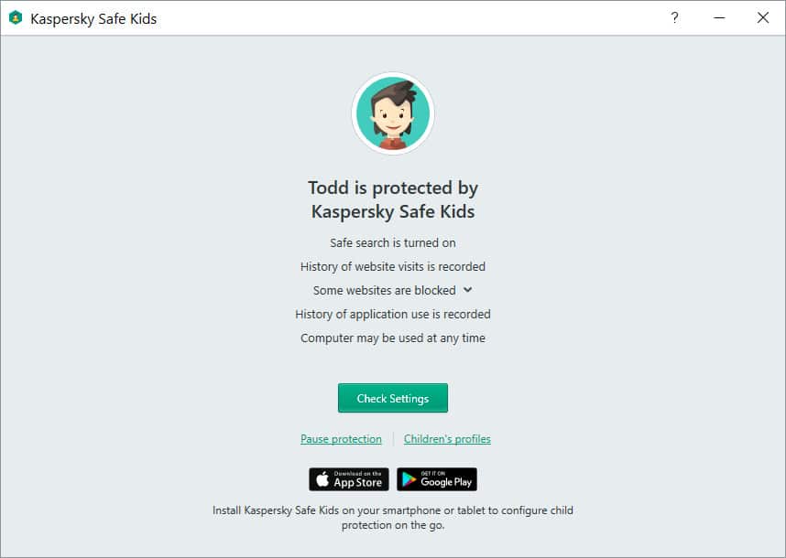The height and width of the screenshot is (558, 786).
Task: Click the Kaspersky Safe Kids logo icon
Action: pos(16,18)
